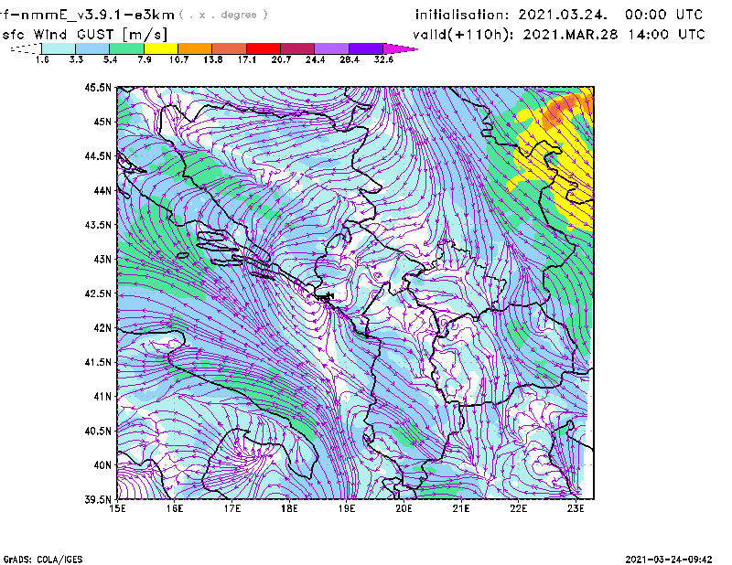Click the 18E longitude label
This screenshot has width=732, height=565.
click(289, 508)
